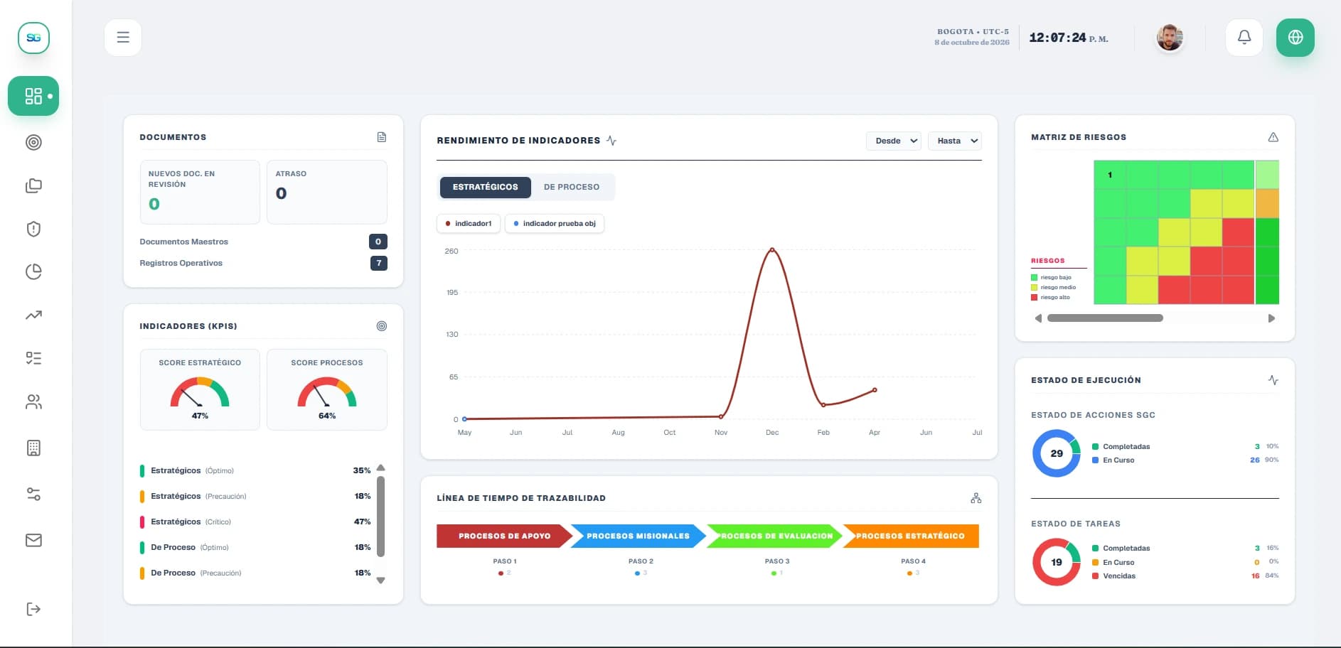The width and height of the screenshot is (1341, 648).
Task: Click the logout icon in sidebar
Action: click(33, 609)
